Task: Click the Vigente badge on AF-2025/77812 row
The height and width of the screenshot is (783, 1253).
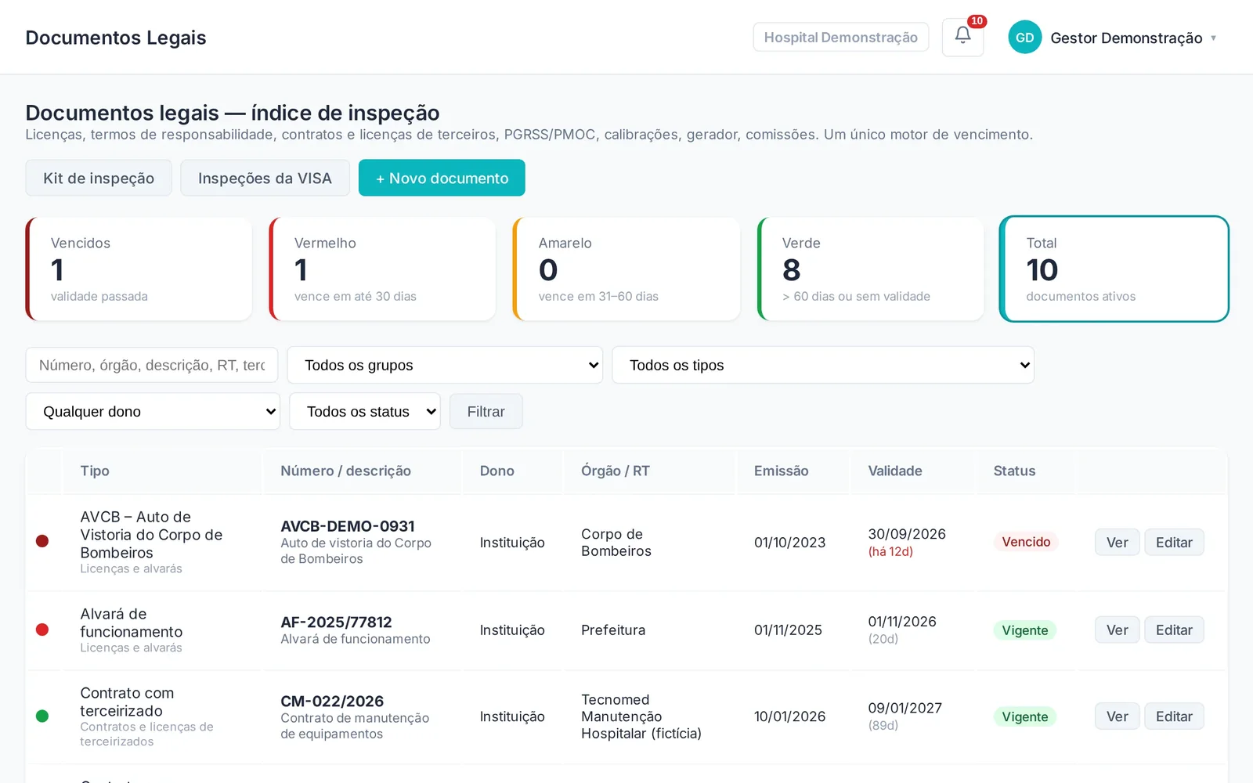Action: point(1025,630)
